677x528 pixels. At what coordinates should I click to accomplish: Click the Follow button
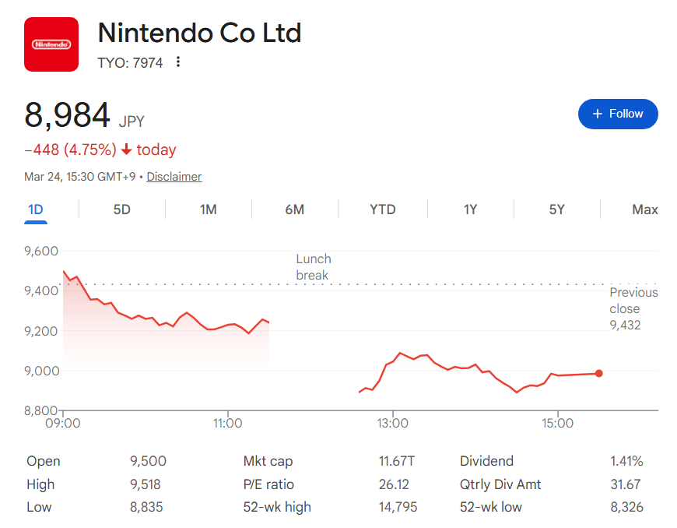coord(618,114)
